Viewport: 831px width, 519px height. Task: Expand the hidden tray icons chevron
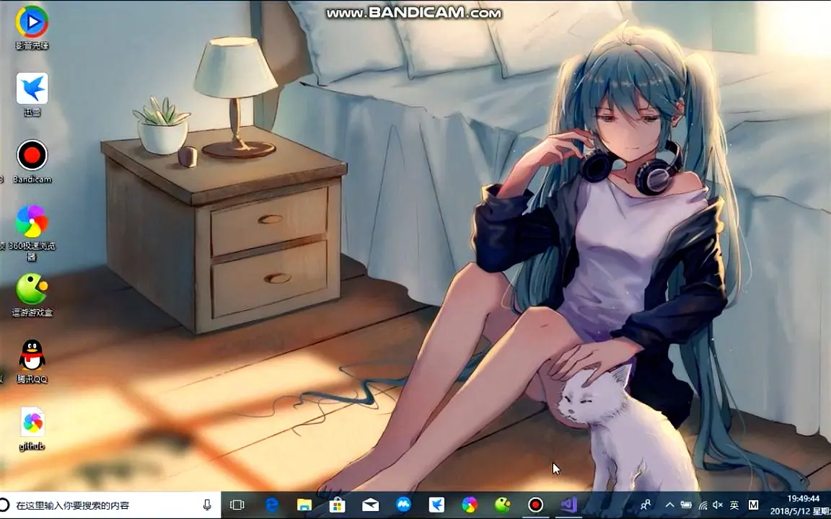(x=669, y=505)
